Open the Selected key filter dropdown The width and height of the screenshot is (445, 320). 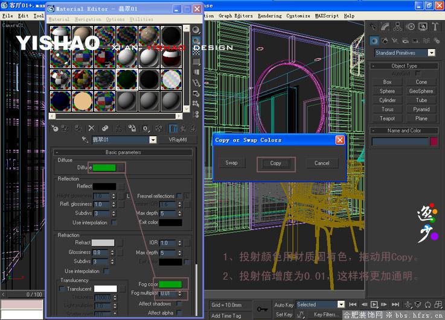pyautogui.click(x=341, y=304)
